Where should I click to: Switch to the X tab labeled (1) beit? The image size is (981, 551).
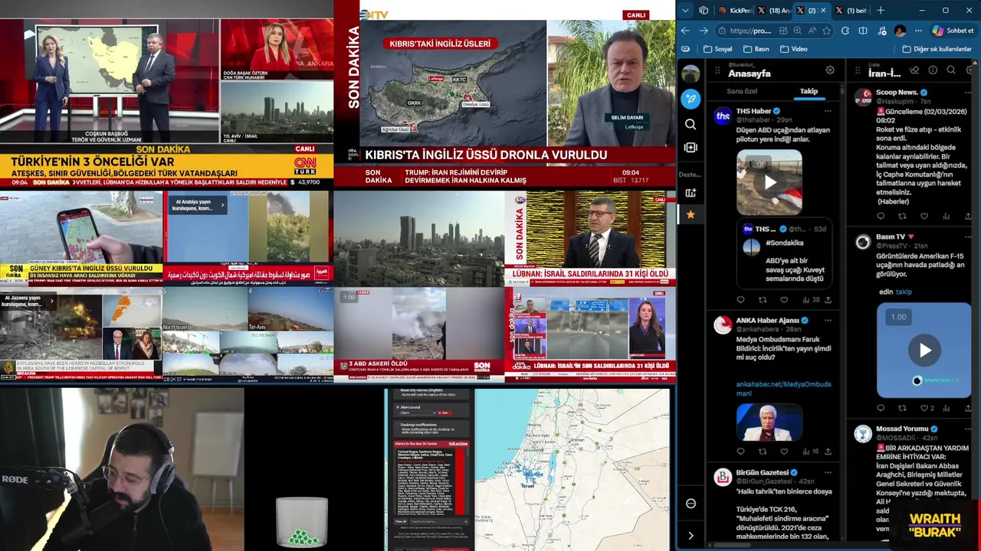click(x=851, y=10)
